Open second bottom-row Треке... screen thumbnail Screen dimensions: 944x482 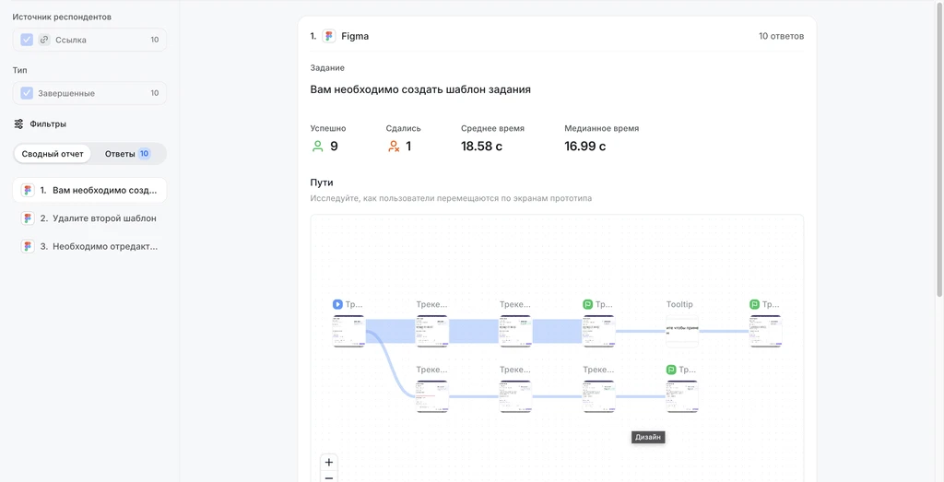tap(515, 396)
